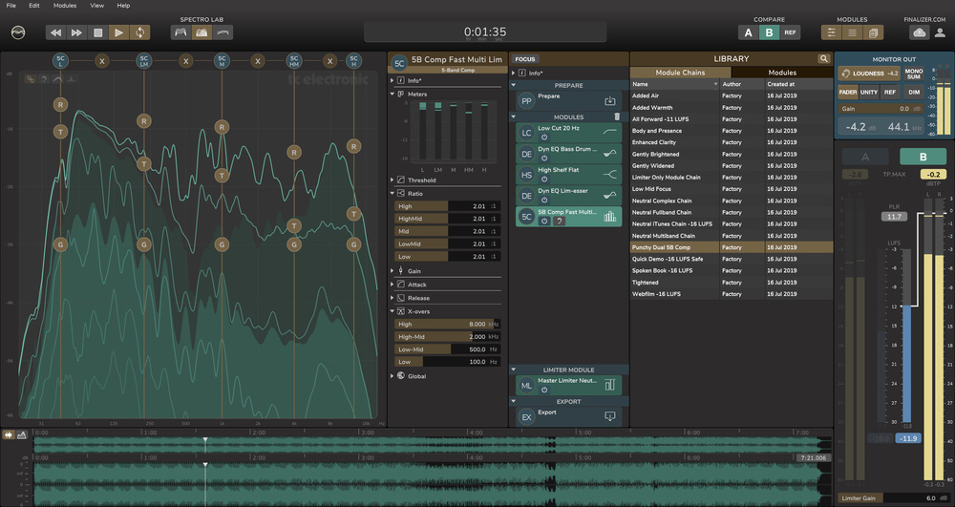This screenshot has height=507, width=955.
Task: Click the Finalizer.com cloud upload icon
Action: (919, 32)
